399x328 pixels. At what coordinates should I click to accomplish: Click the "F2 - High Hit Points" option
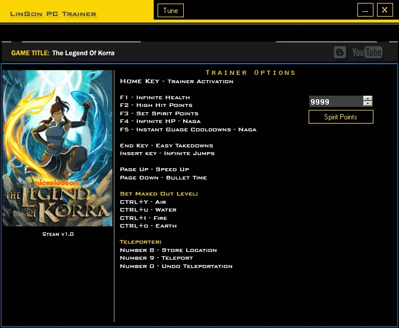coord(156,105)
